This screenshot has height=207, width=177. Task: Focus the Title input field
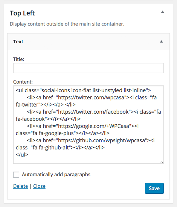(x=88, y=68)
